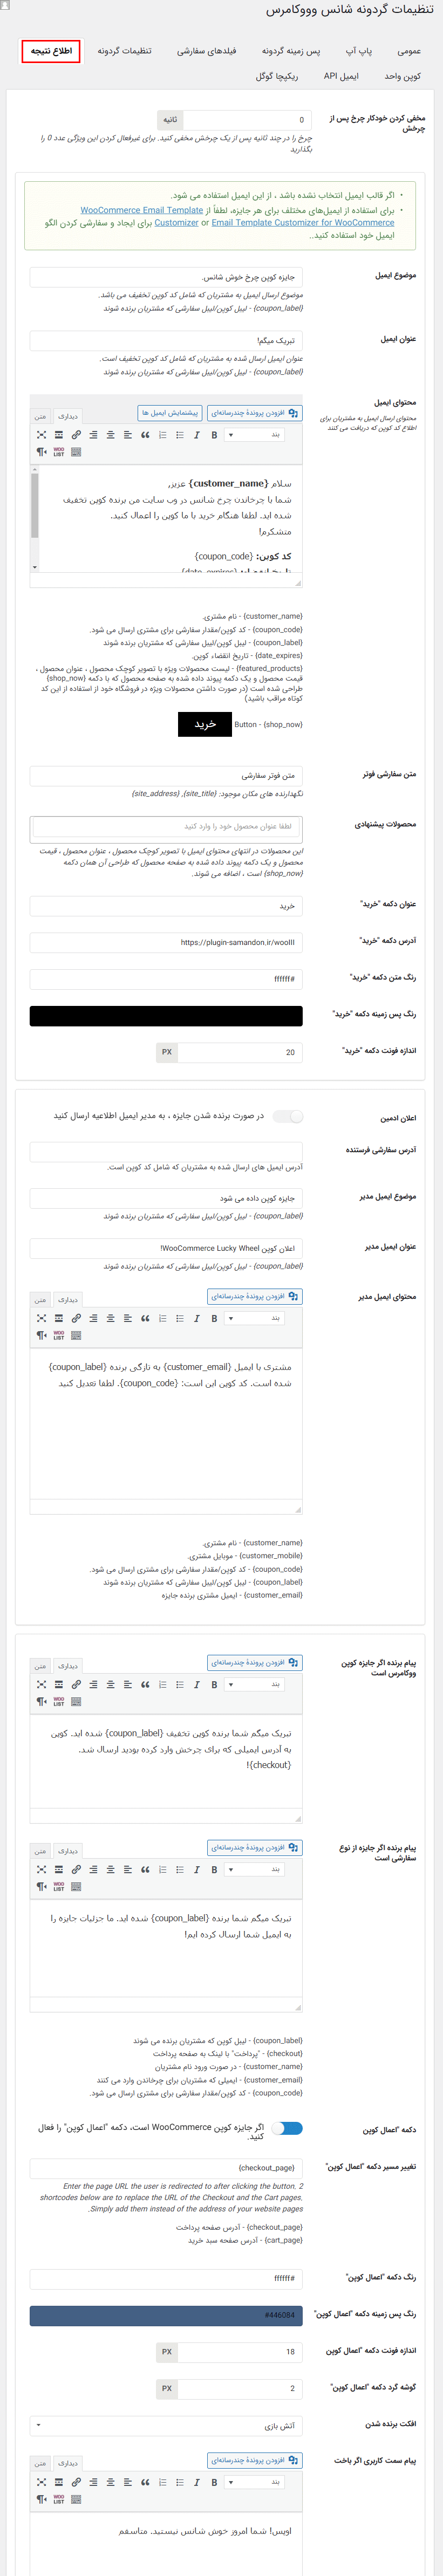The image size is (443, 2576).
Task: Apply blockquote in custom prize winner message editor
Action: coord(145,1869)
